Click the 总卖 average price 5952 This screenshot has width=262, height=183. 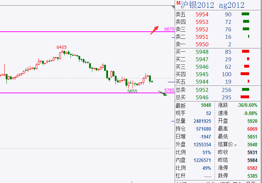tap(202, 90)
